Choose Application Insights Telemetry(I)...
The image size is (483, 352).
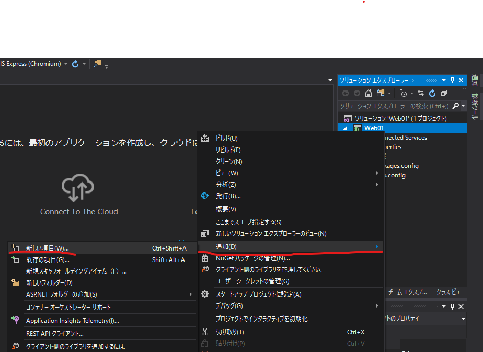pos(102,321)
